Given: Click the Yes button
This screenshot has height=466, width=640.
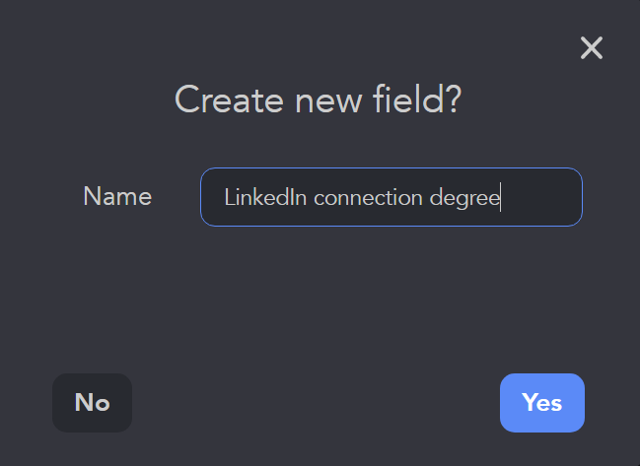Looking at the screenshot, I should [x=541, y=403].
